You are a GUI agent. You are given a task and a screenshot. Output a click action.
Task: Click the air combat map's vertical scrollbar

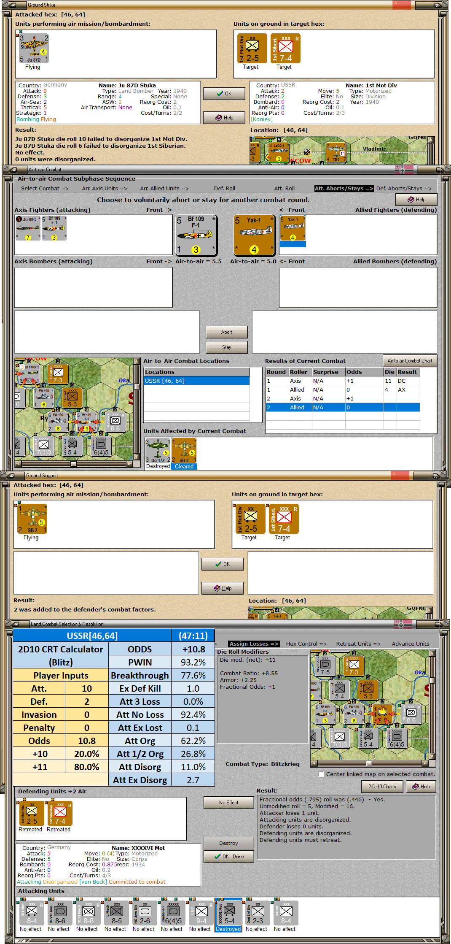point(137,409)
